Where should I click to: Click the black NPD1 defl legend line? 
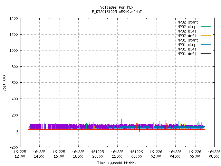[x=206, y=54]
